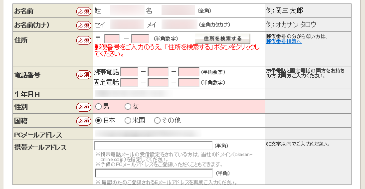This screenshot has width=365, height=189.
Task: Click the second postal code box
Action: click(x=140, y=38)
